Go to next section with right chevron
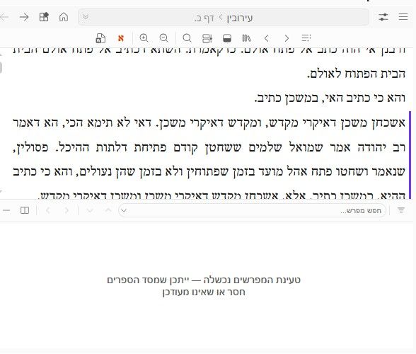 287,38
